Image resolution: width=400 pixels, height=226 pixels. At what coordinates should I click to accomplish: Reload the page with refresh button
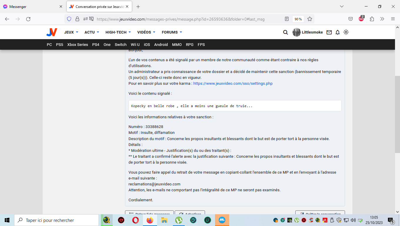[28, 19]
